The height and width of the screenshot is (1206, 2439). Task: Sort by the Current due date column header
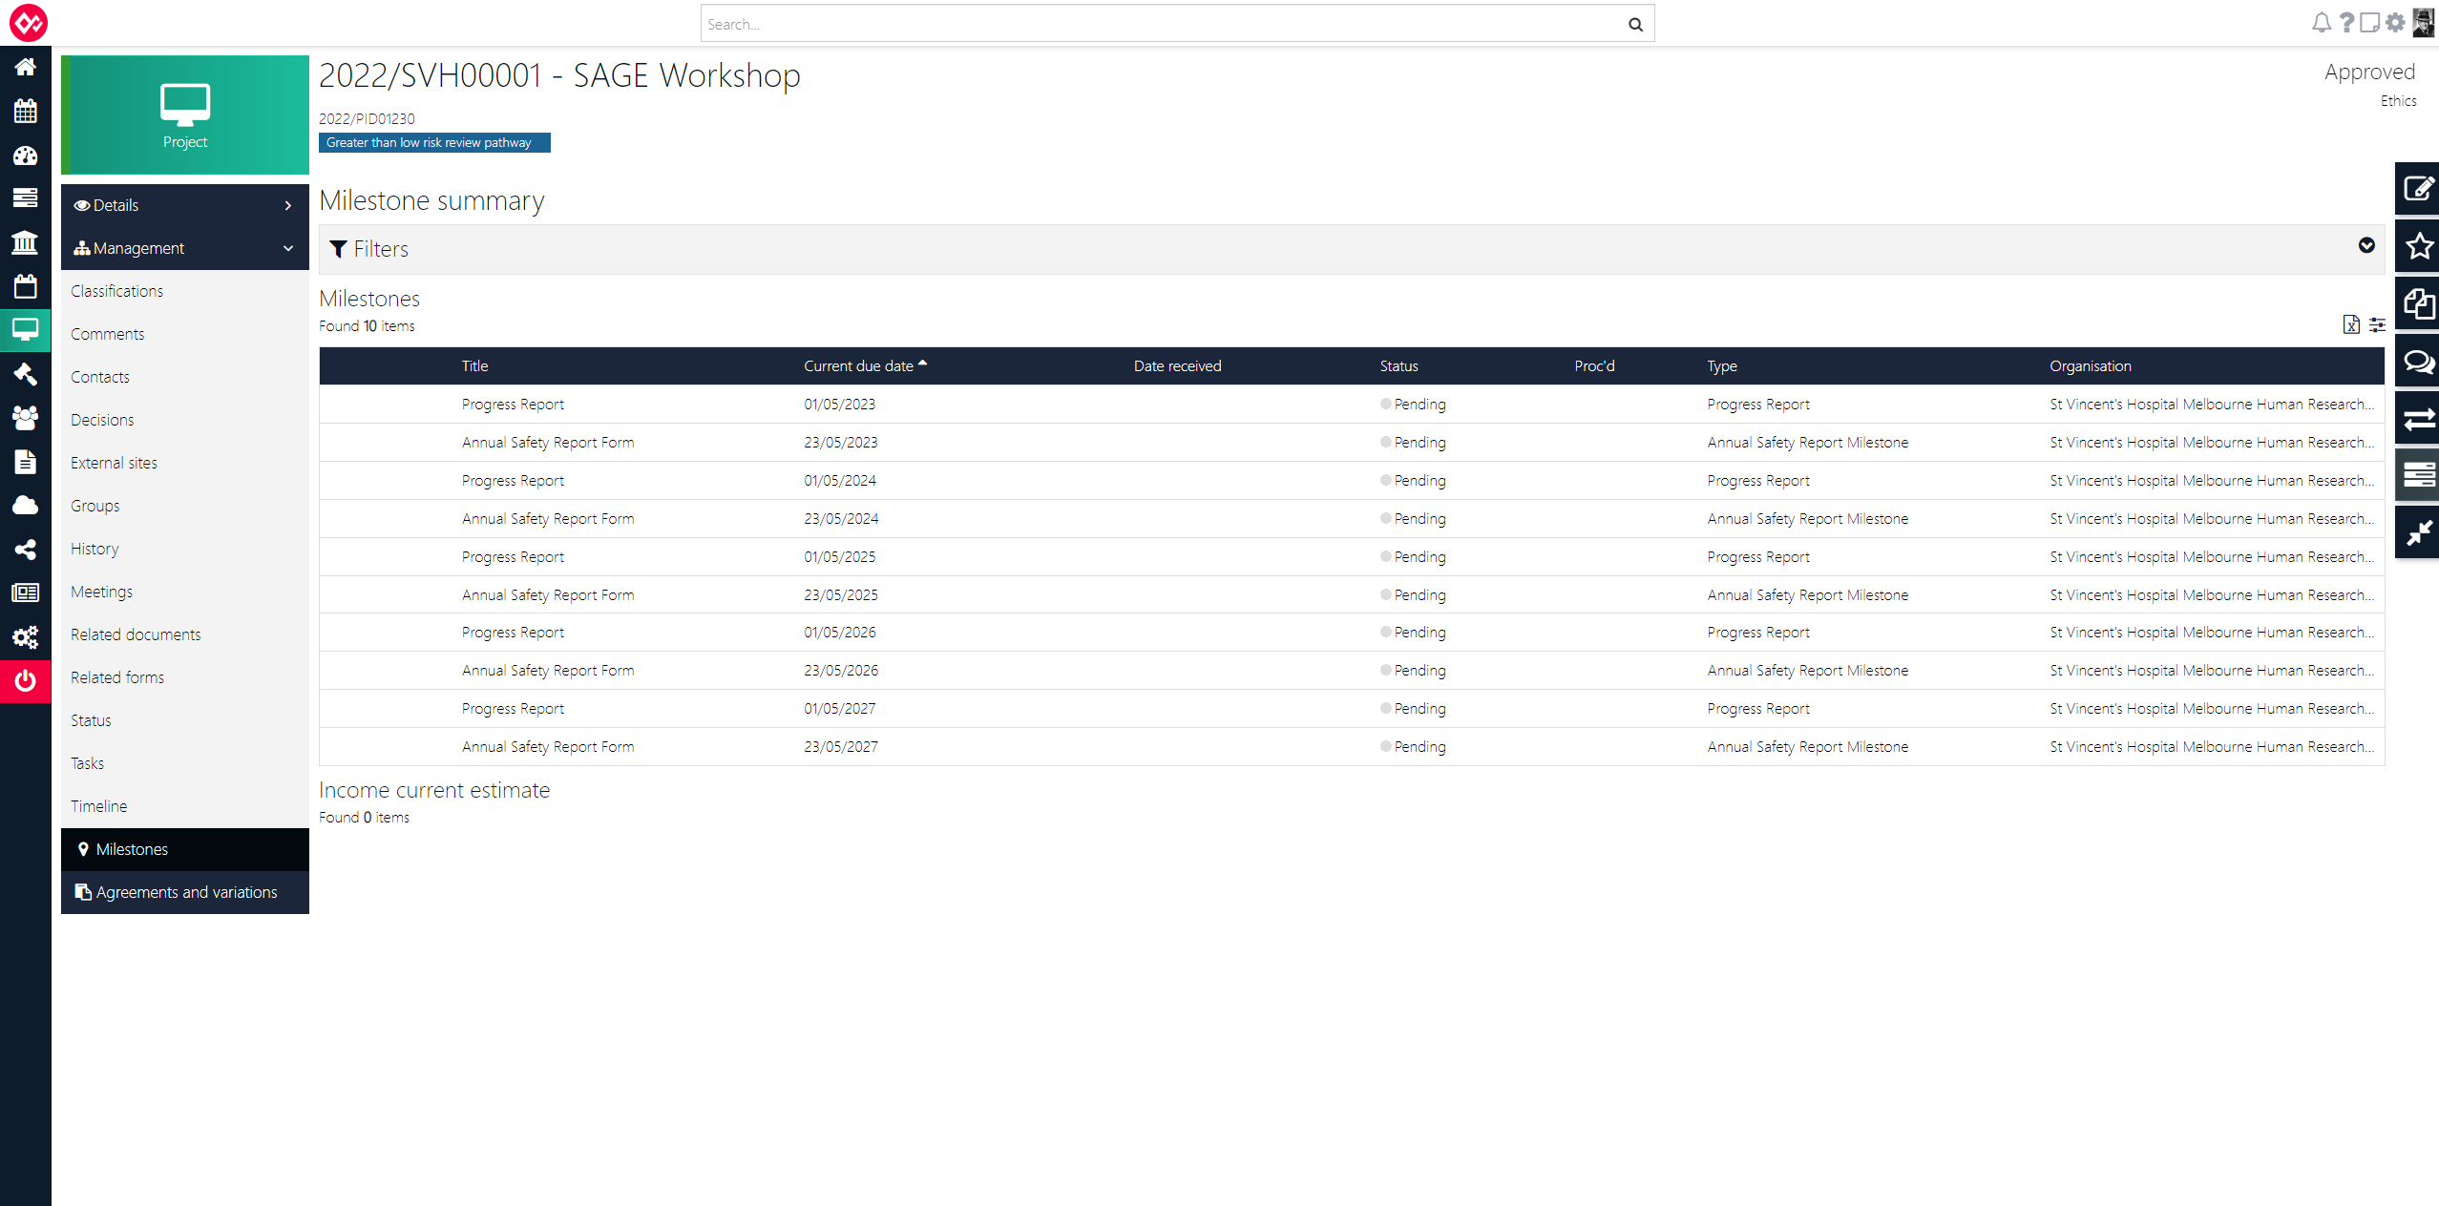click(x=862, y=365)
